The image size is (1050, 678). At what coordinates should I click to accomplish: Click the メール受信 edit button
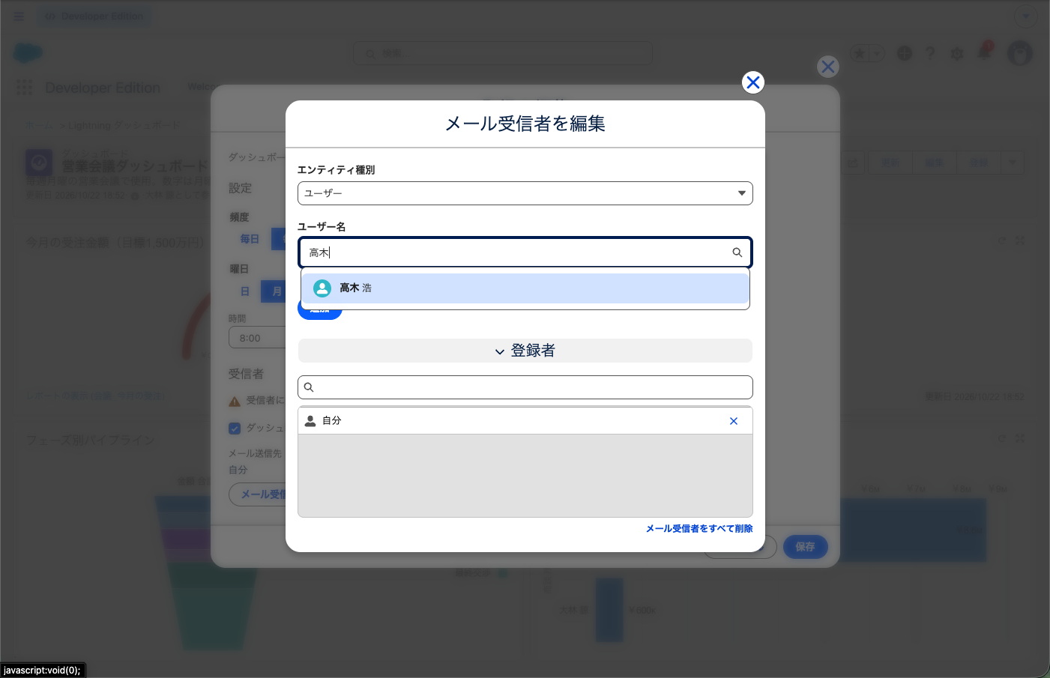click(x=258, y=494)
